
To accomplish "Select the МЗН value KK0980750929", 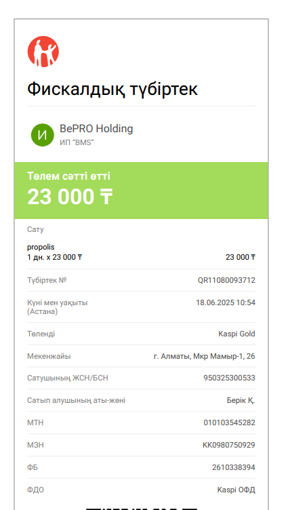I will [x=229, y=446].
